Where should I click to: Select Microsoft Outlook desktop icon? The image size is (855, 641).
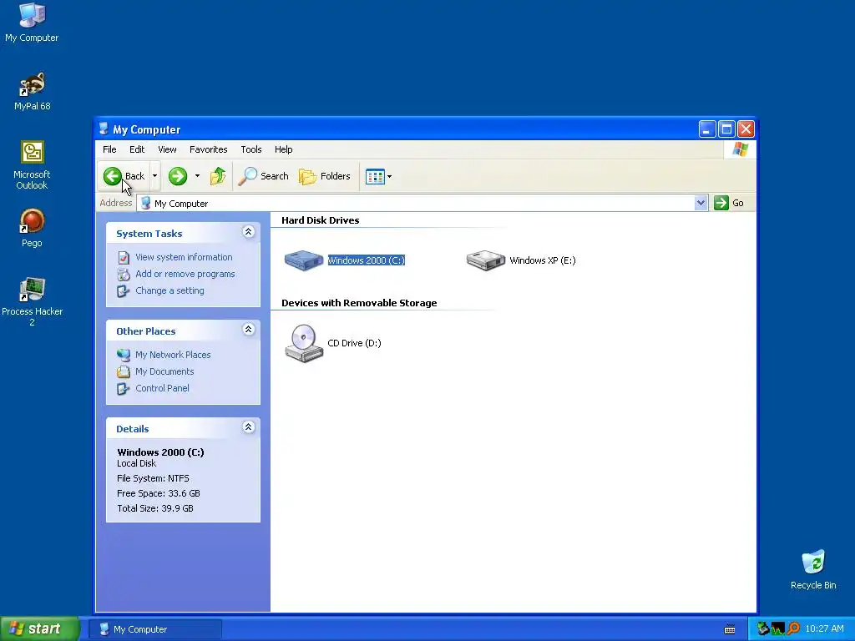[33, 165]
